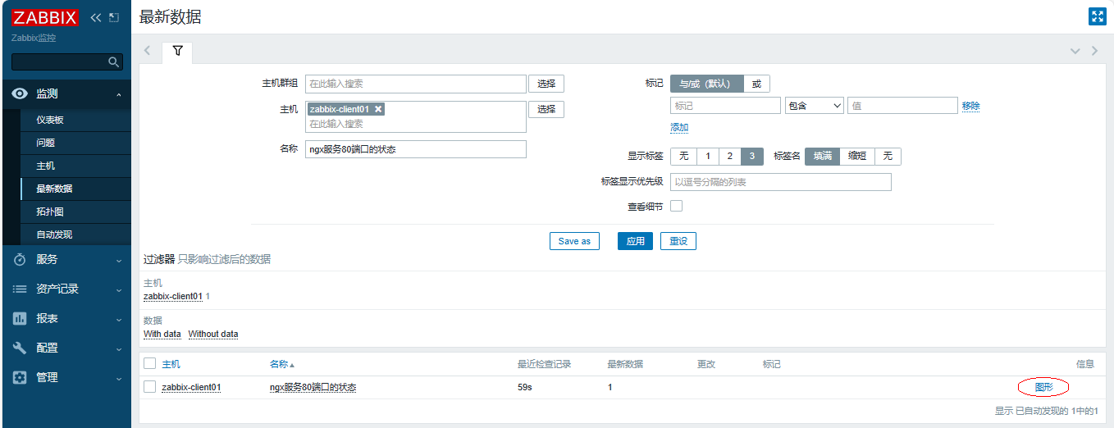Viewport: 1114px width, 428px height.
Task: Open 问题 in the monitoring menu
Action: click(x=46, y=143)
